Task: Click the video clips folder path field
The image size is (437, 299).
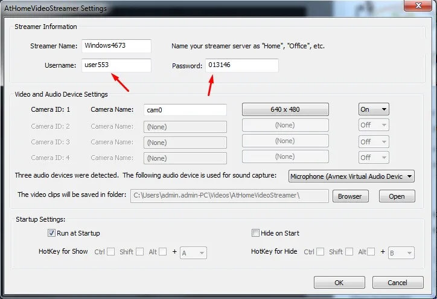Action: tap(229, 196)
